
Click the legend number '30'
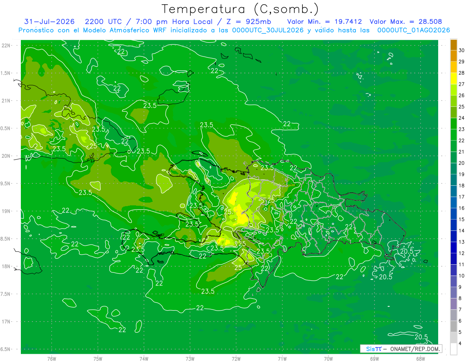coord(462,50)
